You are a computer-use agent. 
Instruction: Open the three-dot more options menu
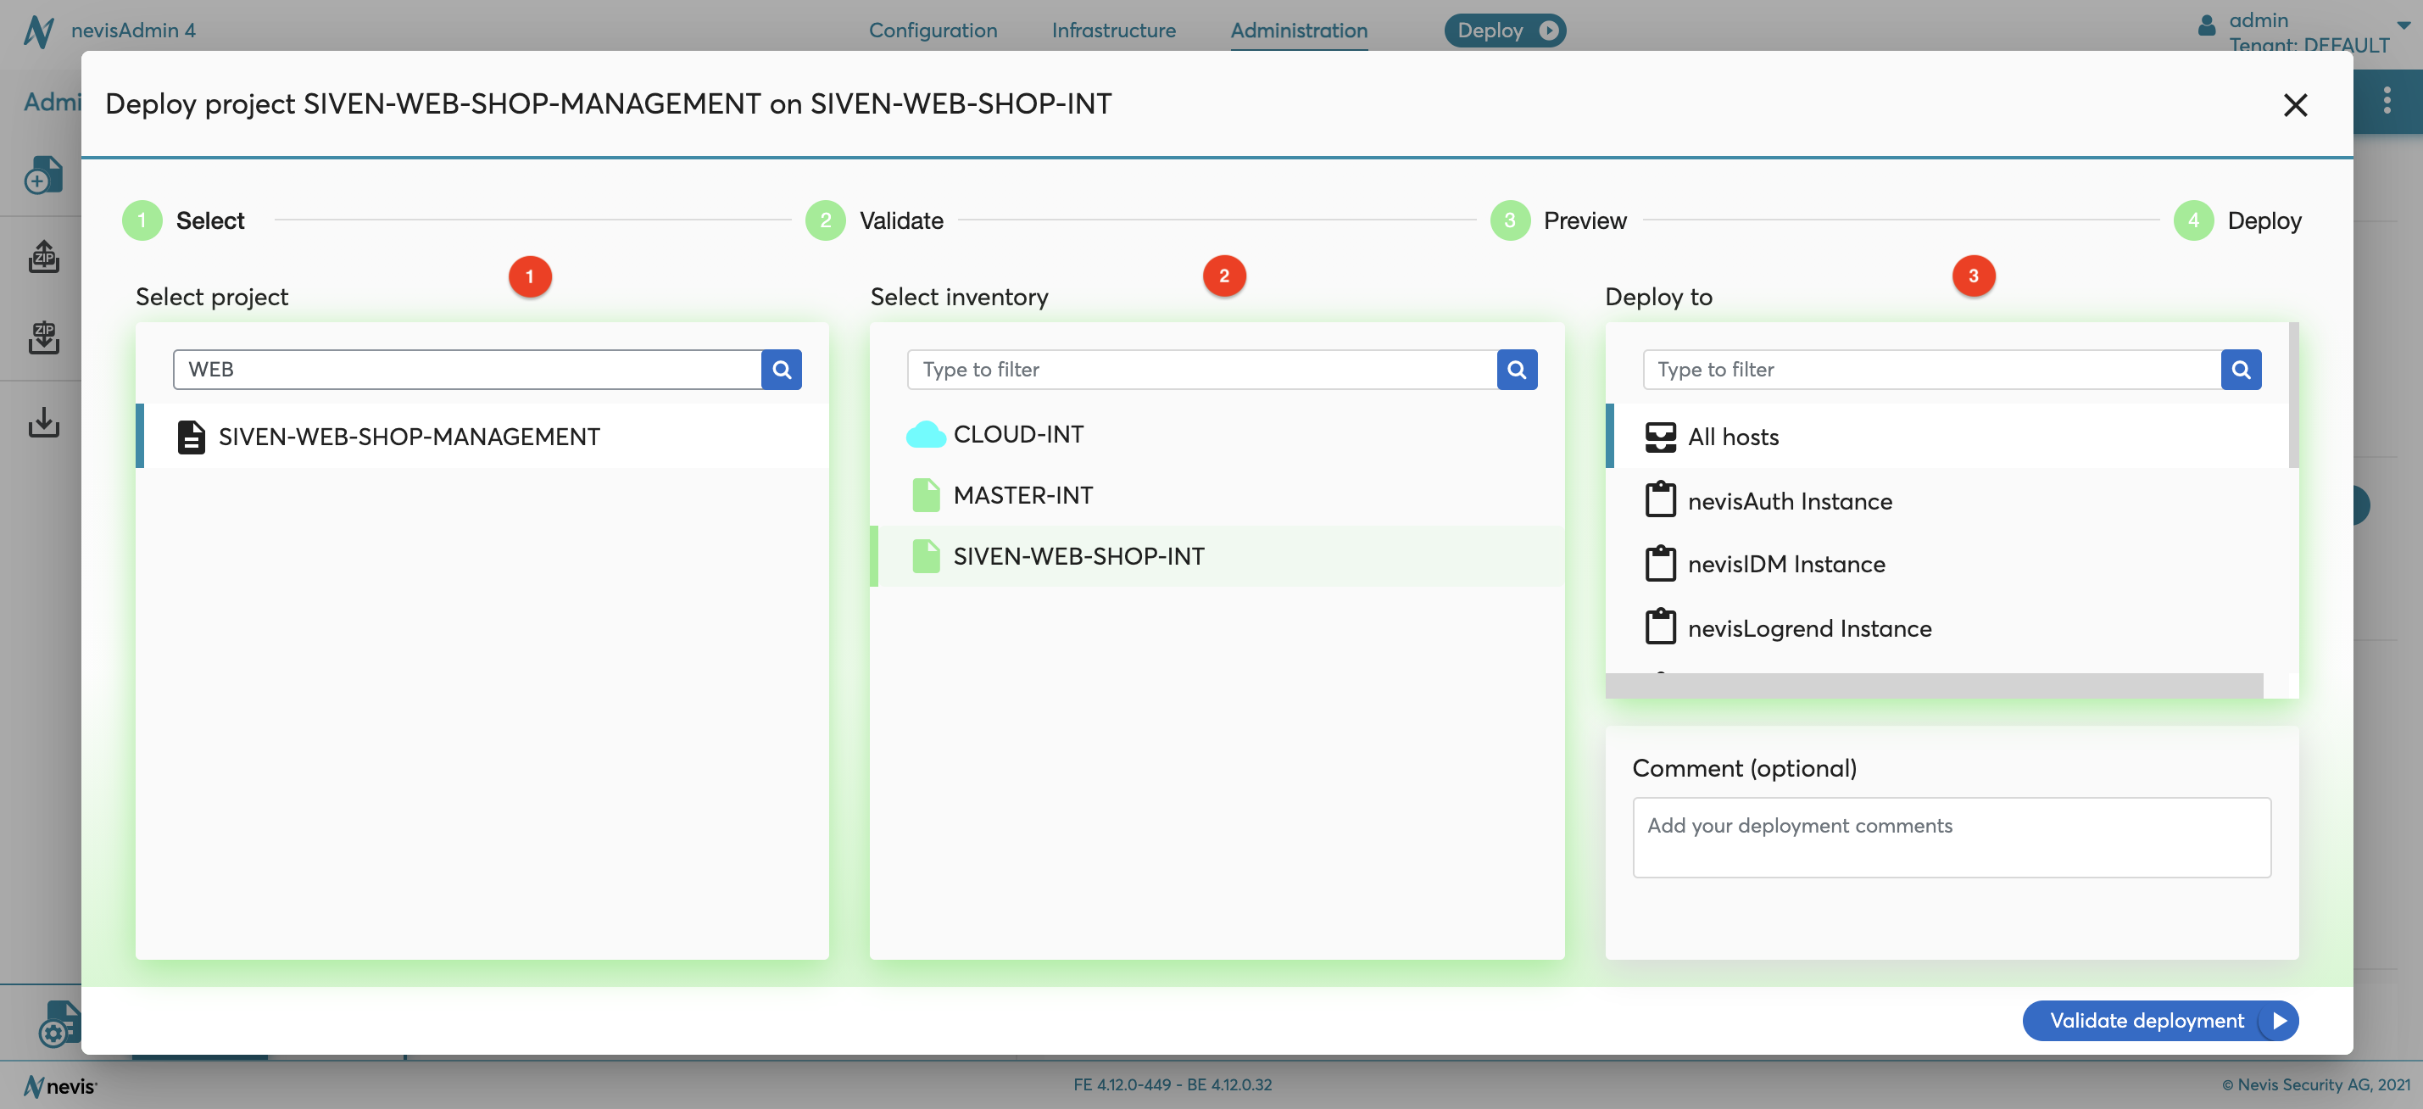pyautogui.click(x=2387, y=100)
